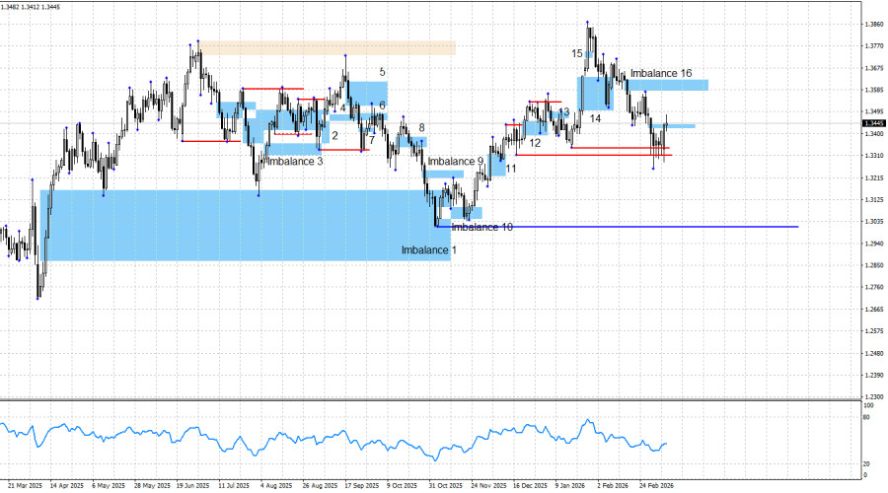Click the 31 Oct 2025 date label

point(445,485)
